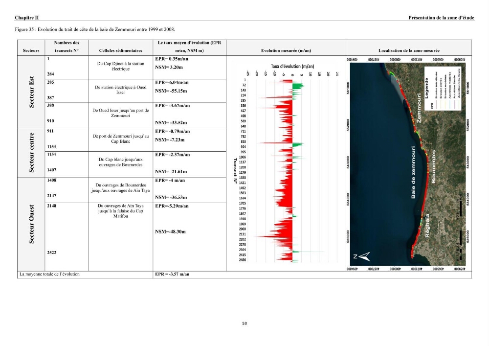Select the value "NSM=-48.30m"

(170, 232)
